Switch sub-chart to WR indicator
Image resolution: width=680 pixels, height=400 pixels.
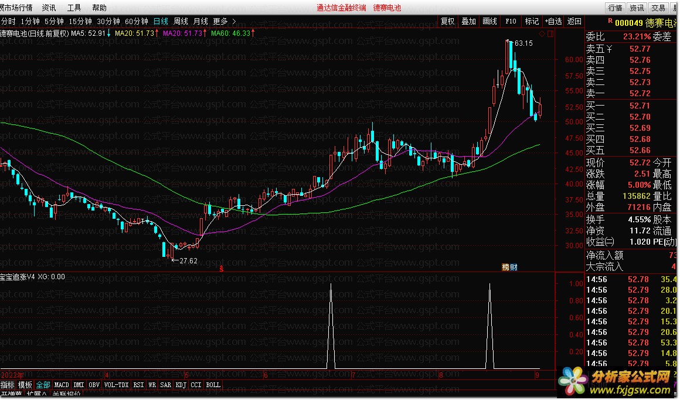pyautogui.click(x=152, y=385)
